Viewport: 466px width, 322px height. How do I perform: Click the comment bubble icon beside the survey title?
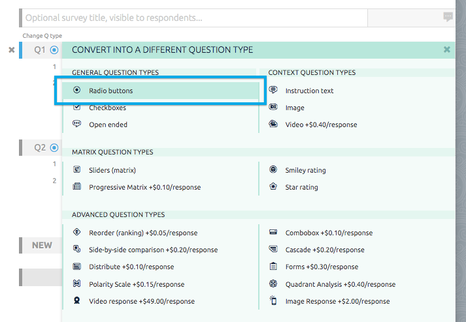pyautogui.click(x=448, y=18)
